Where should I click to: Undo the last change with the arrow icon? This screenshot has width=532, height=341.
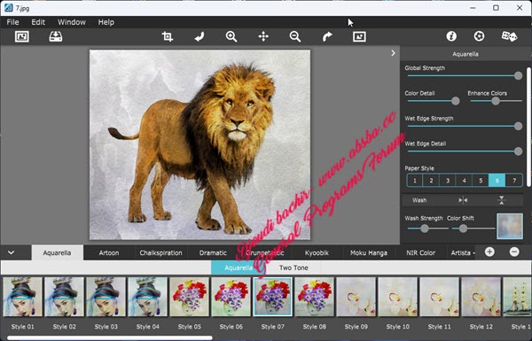[x=199, y=36]
